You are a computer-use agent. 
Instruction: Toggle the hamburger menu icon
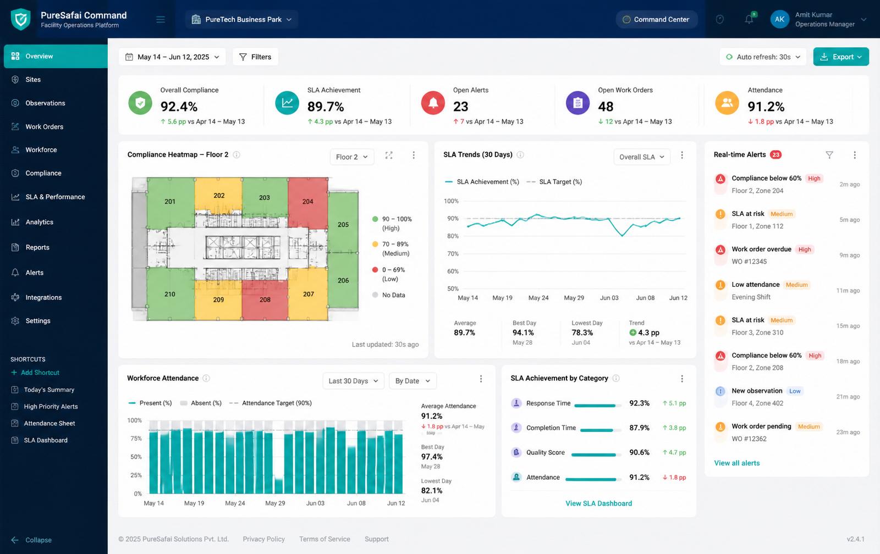tap(161, 20)
